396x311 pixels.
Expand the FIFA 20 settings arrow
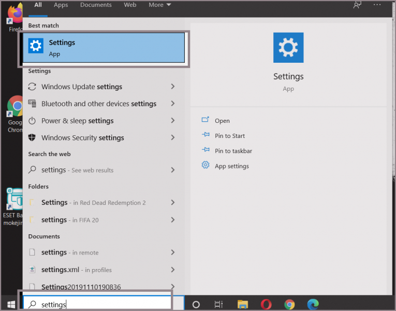pos(173,220)
